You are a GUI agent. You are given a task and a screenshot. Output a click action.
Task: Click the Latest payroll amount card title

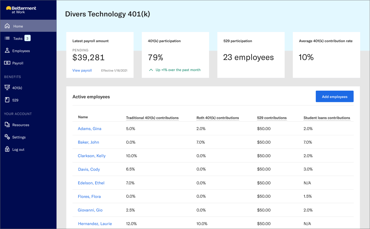(x=91, y=41)
